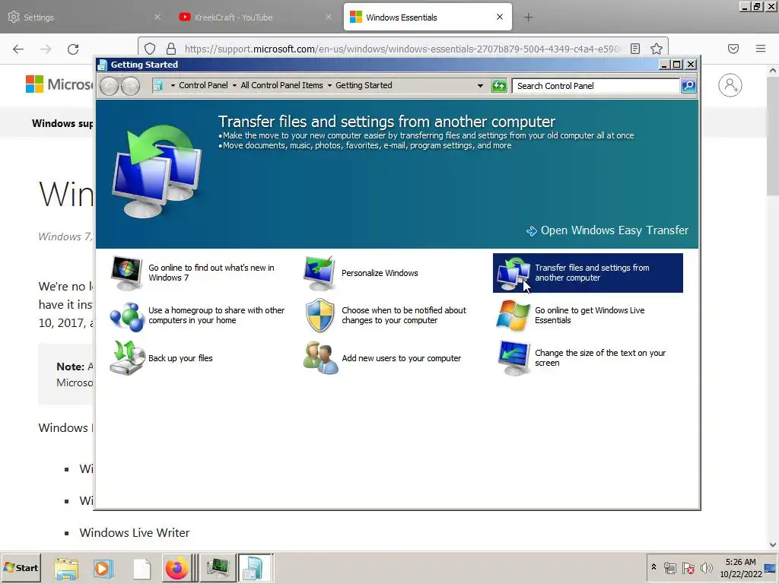
Task: Click Windows Live Writer list item text
Action: [x=135, y=533]
